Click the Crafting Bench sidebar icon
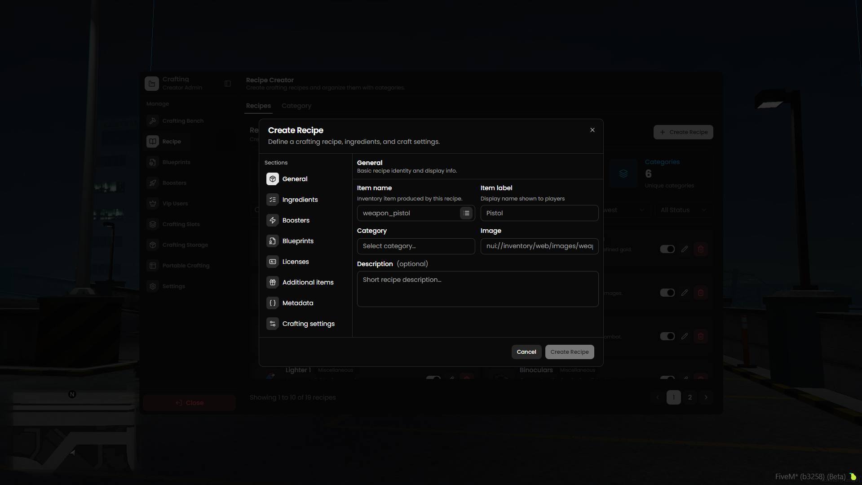Screen dimensions: 862x485 [153, 121]
